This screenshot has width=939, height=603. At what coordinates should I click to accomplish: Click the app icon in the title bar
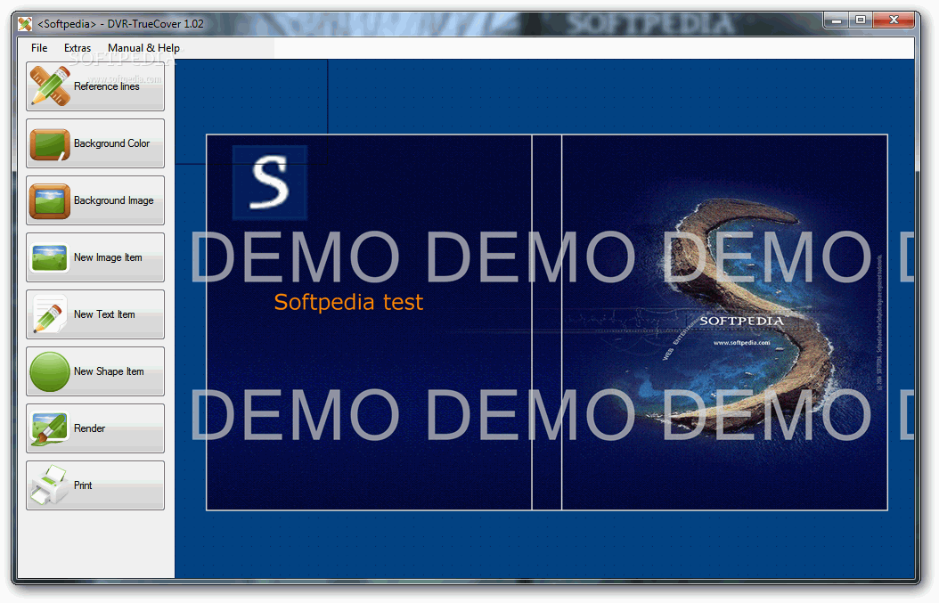(x=25, y=24)
